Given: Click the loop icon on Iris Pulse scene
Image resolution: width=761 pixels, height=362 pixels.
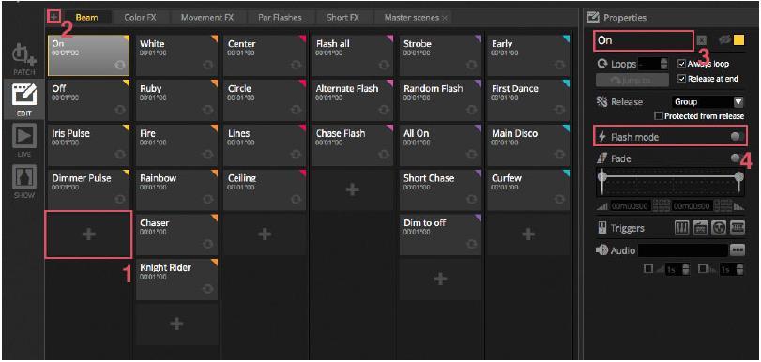Looking at the screenshot, I should click(x=120, y=155).
